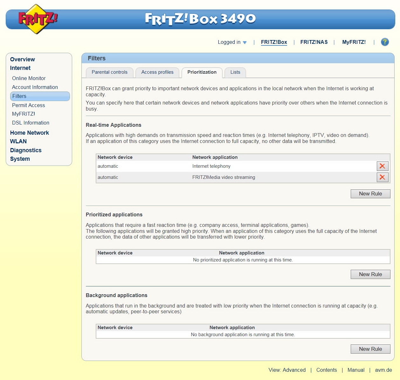Screen dimensions: 400x380
Task: Open DSL Information in sidebar
Action: [31, 123]
